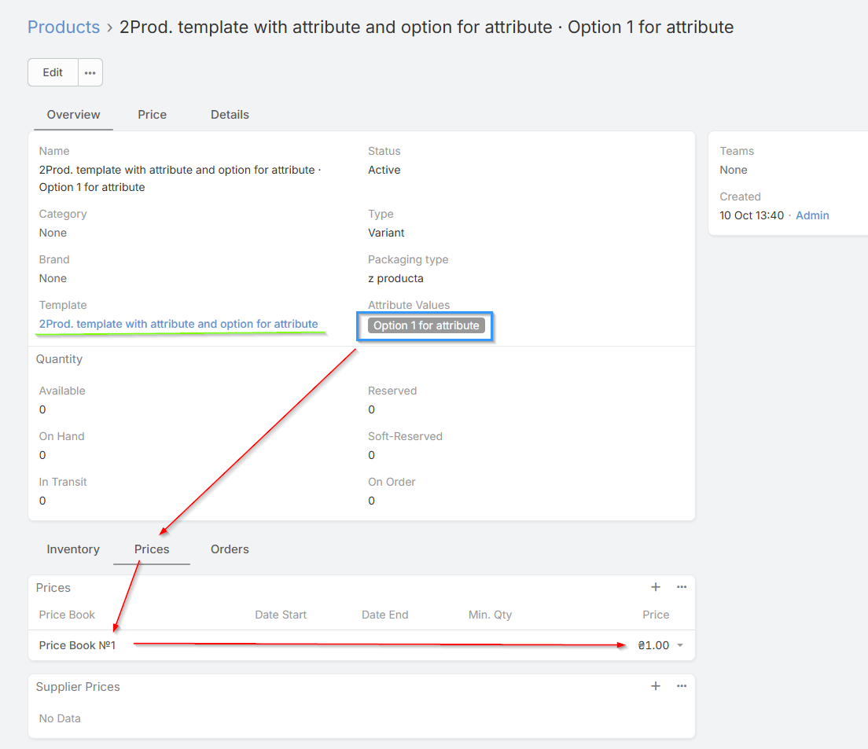Go to Products in the breadcrumb

pyautogui.click(x=64, y=28)
